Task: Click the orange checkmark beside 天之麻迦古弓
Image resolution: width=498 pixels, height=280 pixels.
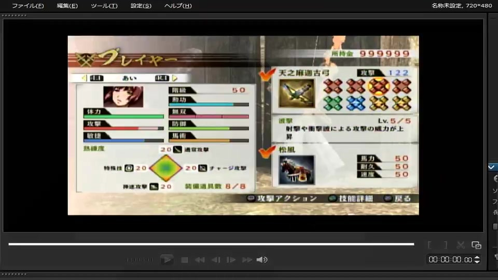Action: coord(267,75)
